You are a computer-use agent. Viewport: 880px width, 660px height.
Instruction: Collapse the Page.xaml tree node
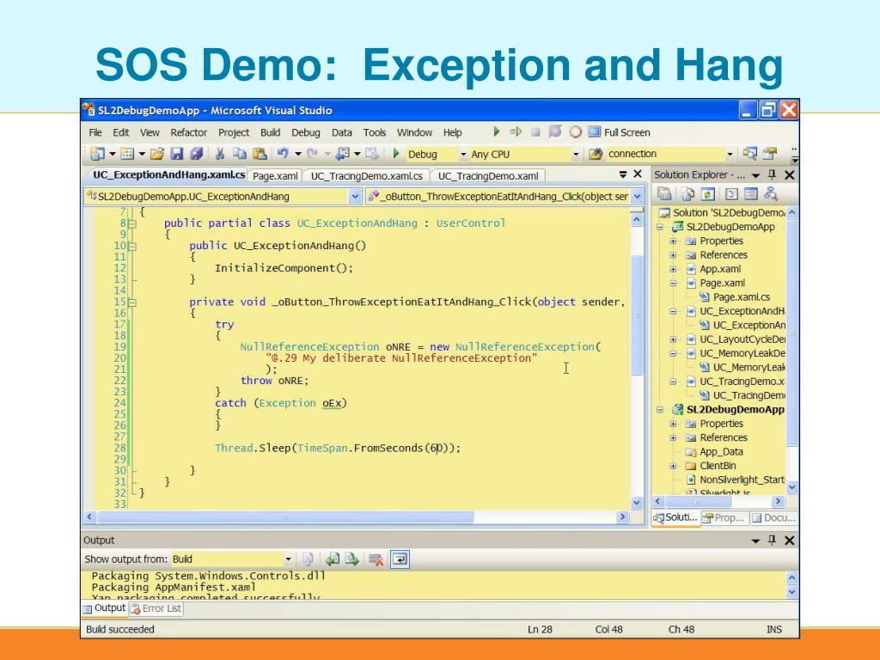click(673, 284)
